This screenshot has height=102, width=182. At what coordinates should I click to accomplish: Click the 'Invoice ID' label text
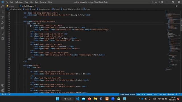pos(80,74)
